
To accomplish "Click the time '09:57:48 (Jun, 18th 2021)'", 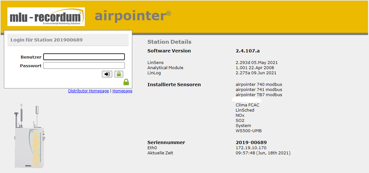I will 263,153.
